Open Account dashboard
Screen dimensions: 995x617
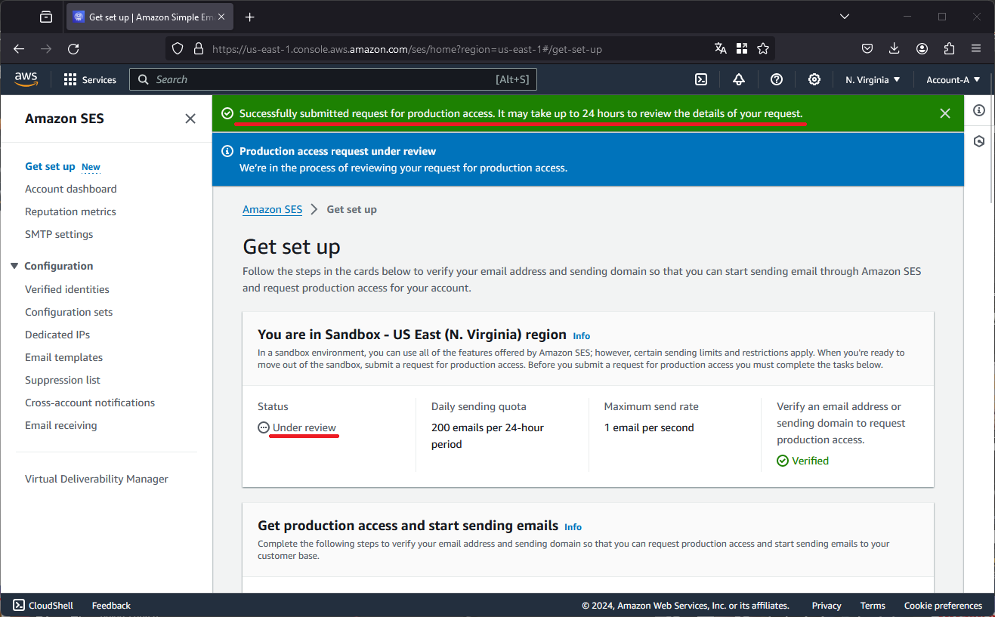(71, 189)
